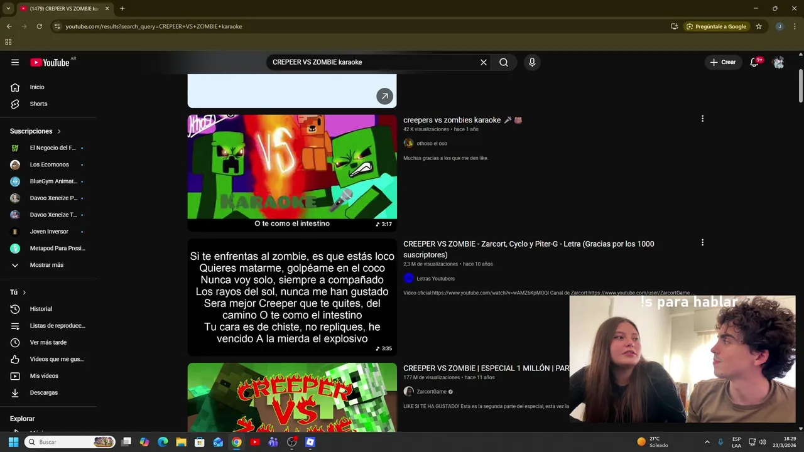Expand the Suscripciones section
The image size is (804, 452).
tap(36, 131)
